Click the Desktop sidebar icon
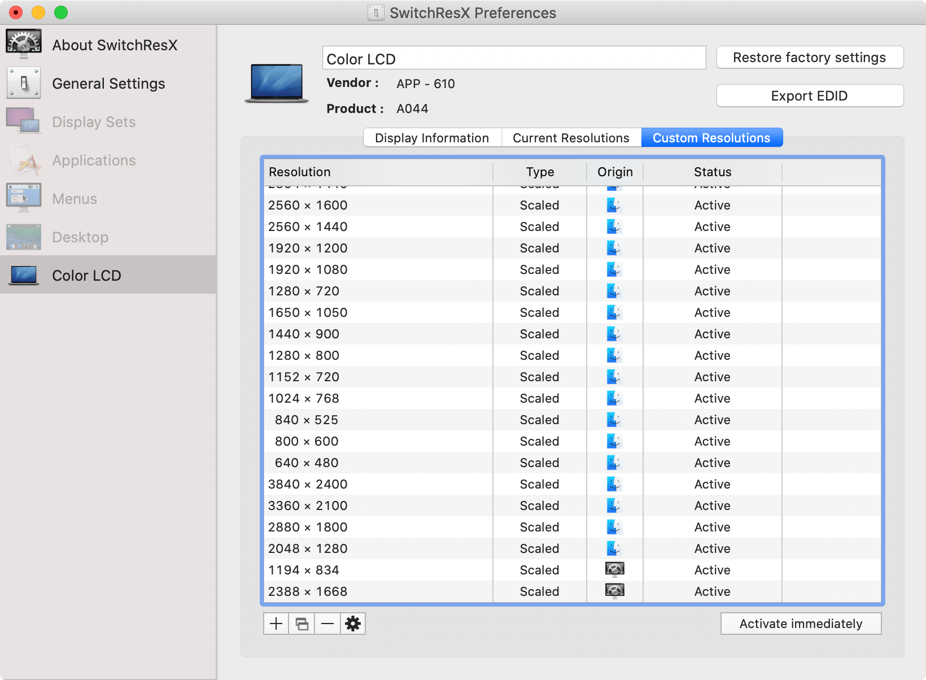Image resolution: width=926 pixels, height=680 pixels. [24, 237]
